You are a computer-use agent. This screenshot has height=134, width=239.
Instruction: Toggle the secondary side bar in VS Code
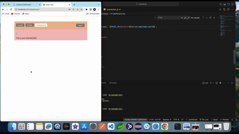(x=229, y=4)
